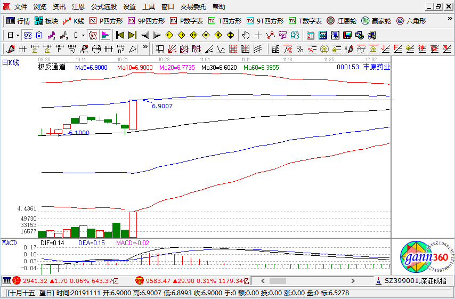Open the 设置 menu
Image resolution: width=455 pixels, height=299 pixels.
coord(129,6)
